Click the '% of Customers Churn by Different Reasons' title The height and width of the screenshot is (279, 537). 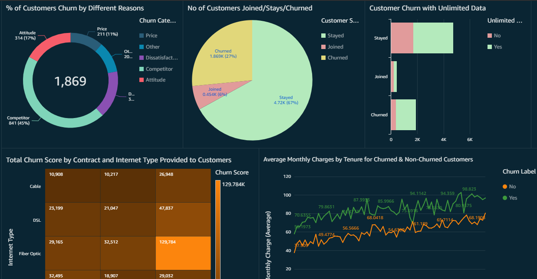[x=75, y=8]
